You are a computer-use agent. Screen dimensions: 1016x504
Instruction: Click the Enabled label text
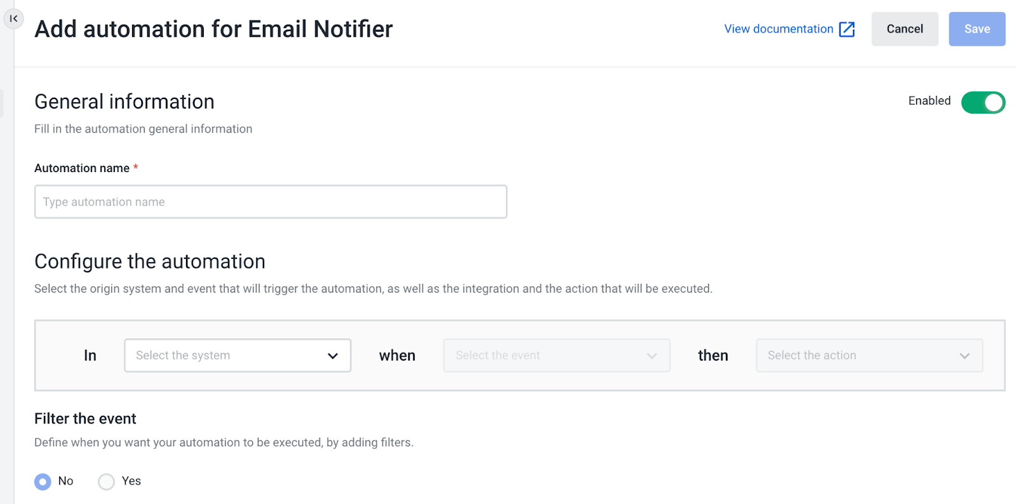point(929,101)
